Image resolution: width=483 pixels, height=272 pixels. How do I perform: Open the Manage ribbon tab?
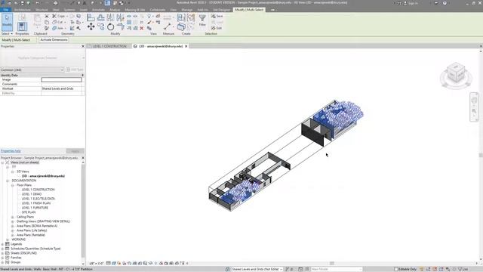(186, 10)
